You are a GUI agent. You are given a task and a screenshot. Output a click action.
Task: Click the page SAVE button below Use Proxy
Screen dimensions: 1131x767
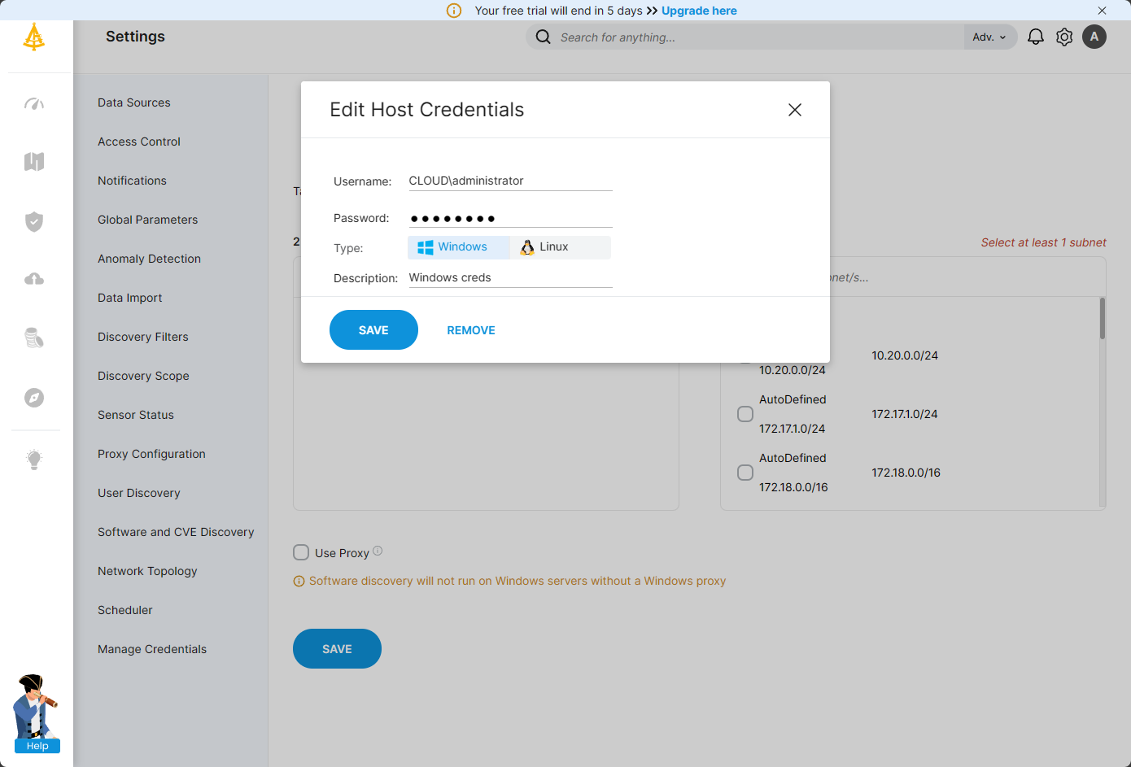[337, 649]
